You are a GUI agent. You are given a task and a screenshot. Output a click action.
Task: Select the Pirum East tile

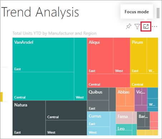pos(138,56)
